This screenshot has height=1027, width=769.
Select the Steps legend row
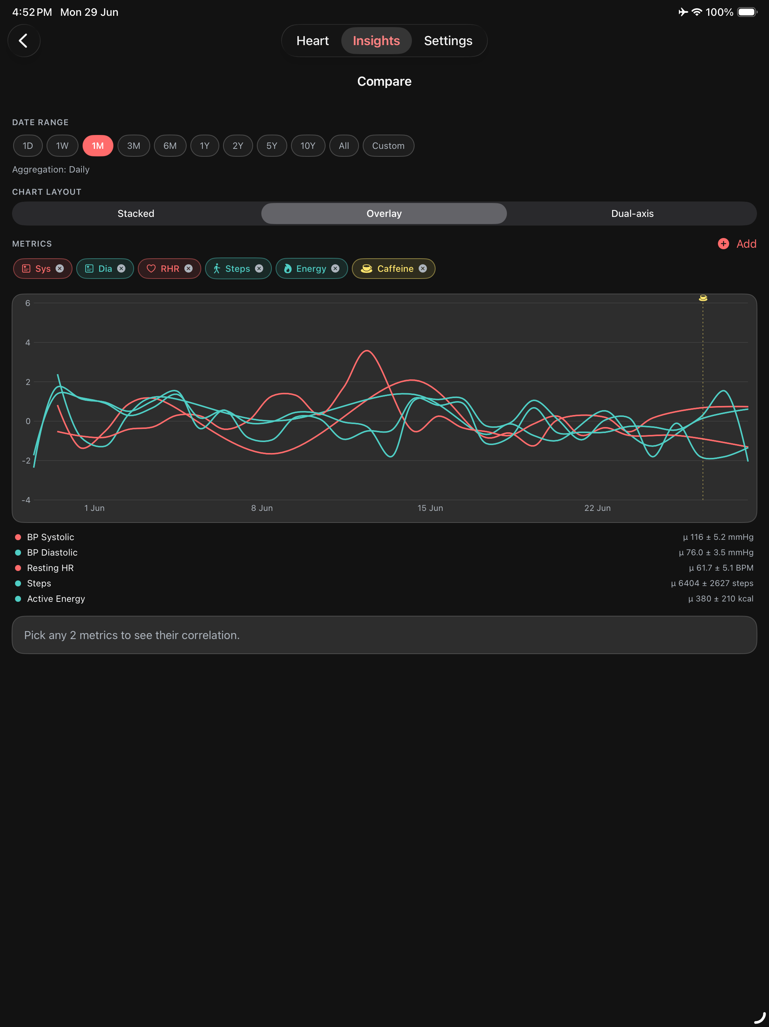tap(384, 583)
